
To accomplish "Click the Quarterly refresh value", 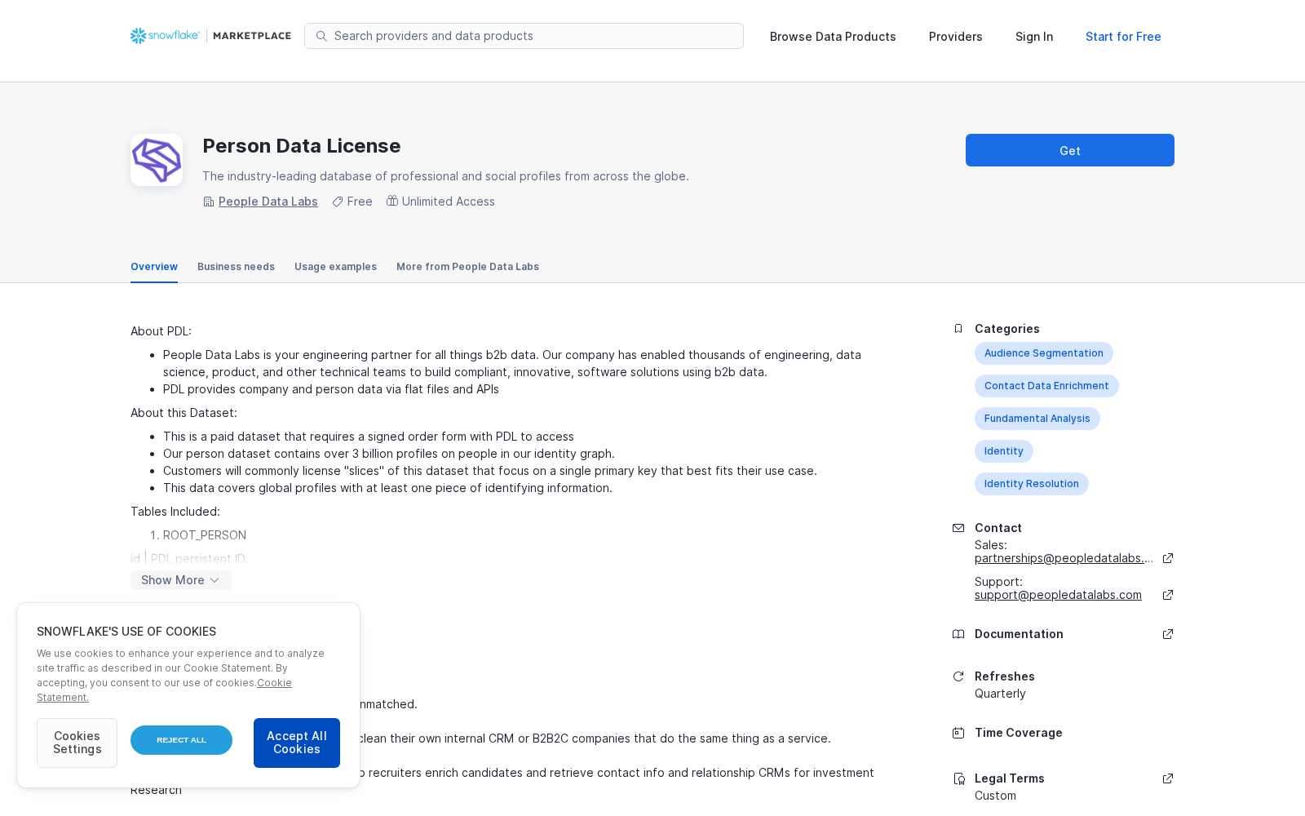I will (x=1000, y=694).
